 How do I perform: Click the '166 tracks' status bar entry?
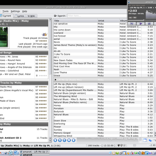[101, 145]
